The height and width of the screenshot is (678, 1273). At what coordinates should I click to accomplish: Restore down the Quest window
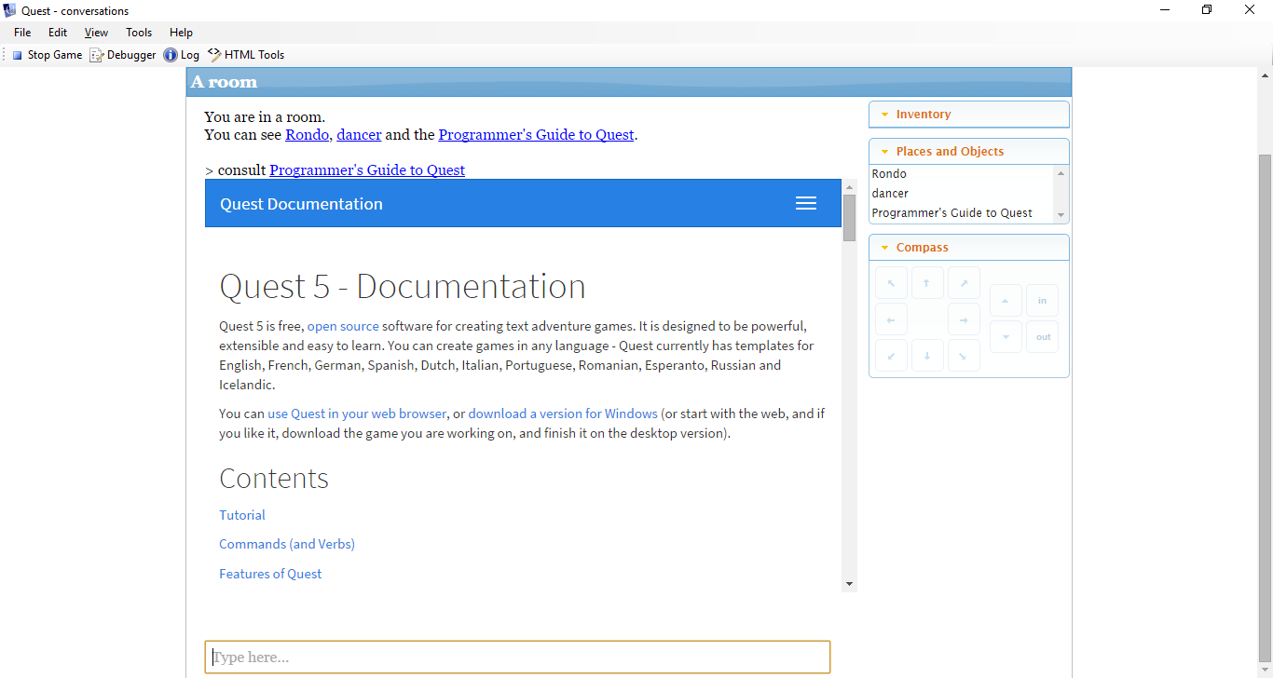(x=1207, y=10)
